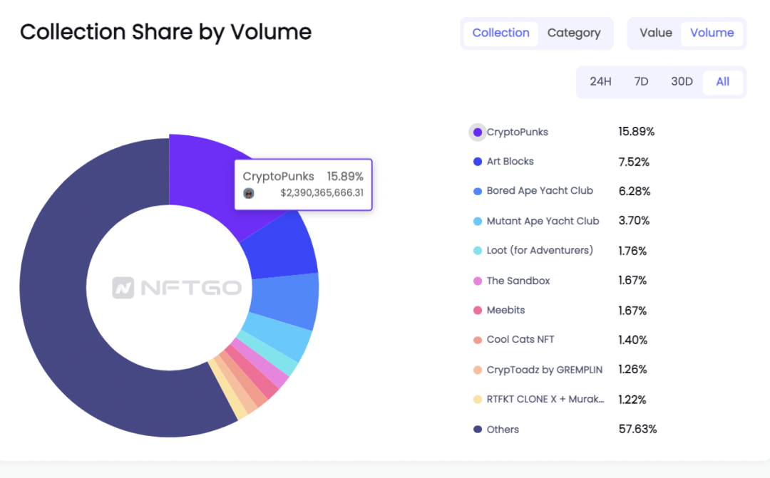Click the 15.89% value in the legend

[636, 132]
